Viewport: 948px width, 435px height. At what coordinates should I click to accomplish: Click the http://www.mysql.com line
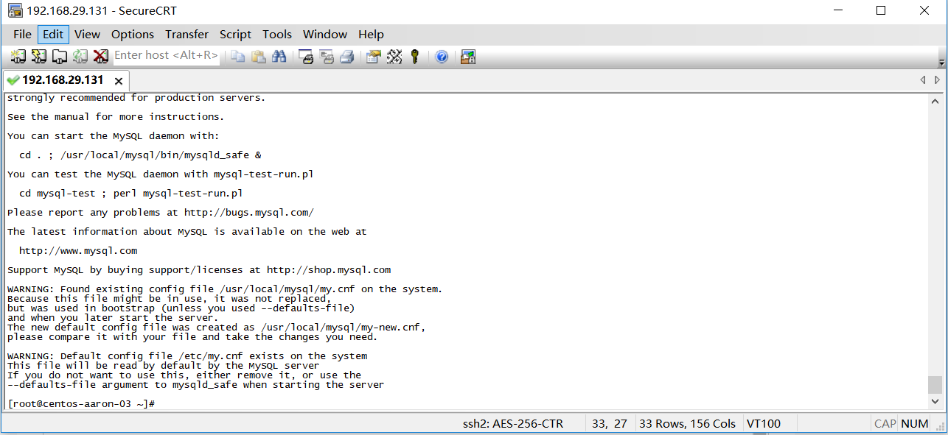click(x=78, y=251)
